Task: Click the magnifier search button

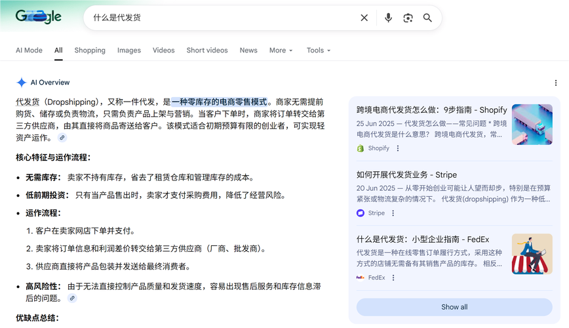Action: (427, 18)
